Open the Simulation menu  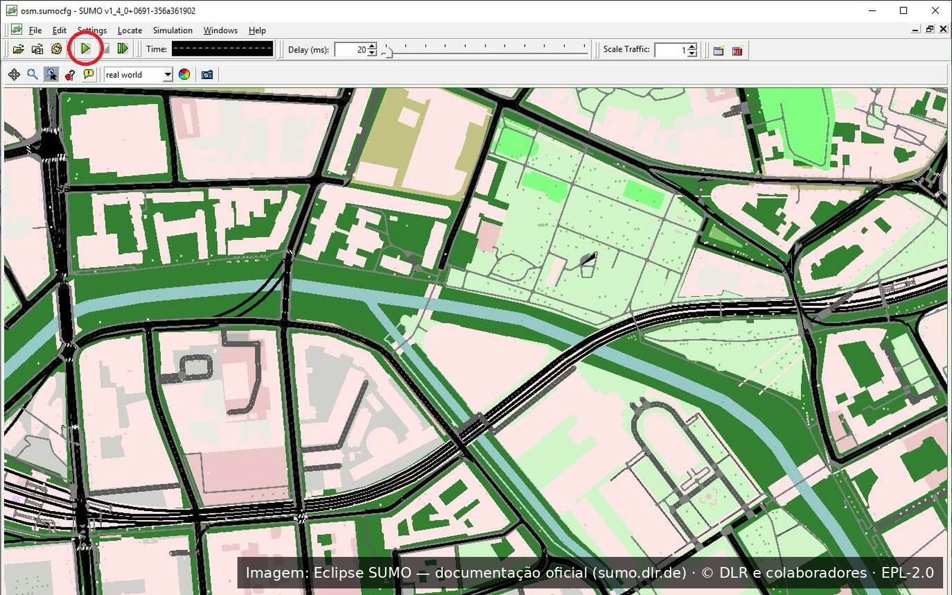pos(173,30)
